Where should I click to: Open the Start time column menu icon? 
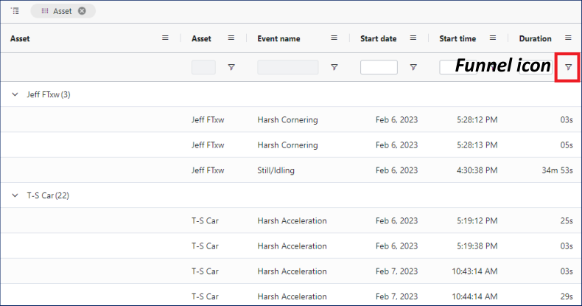tap(493, 38)
